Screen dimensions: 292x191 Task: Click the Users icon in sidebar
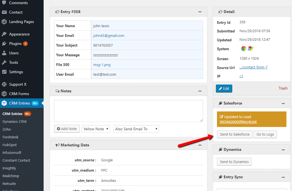coord(4,53)
